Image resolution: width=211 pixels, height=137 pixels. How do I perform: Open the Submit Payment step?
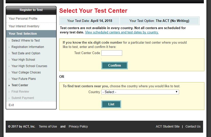(23, 98)
